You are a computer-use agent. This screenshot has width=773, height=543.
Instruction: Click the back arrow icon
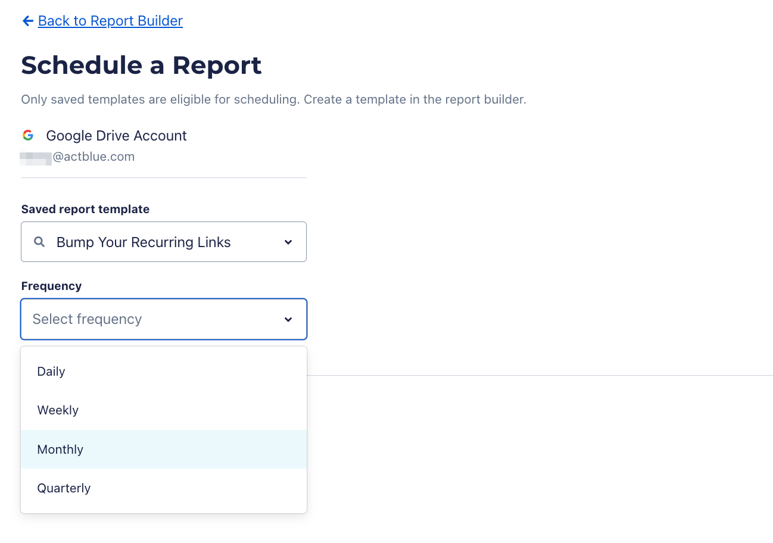pyautogui.click(x=27, y=21)
